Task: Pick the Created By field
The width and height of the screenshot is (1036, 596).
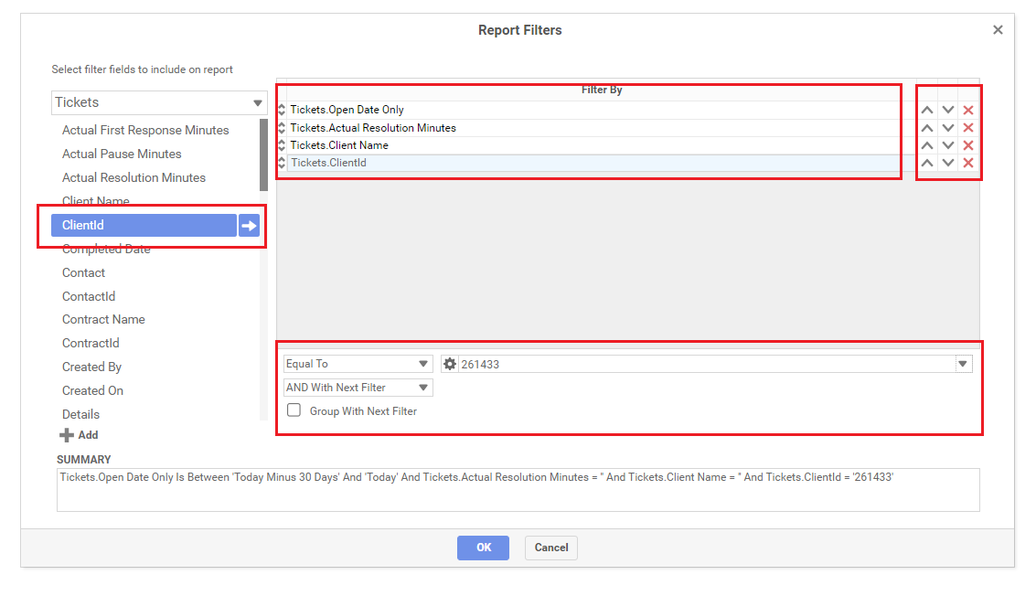Action: [x=91, y=367]
